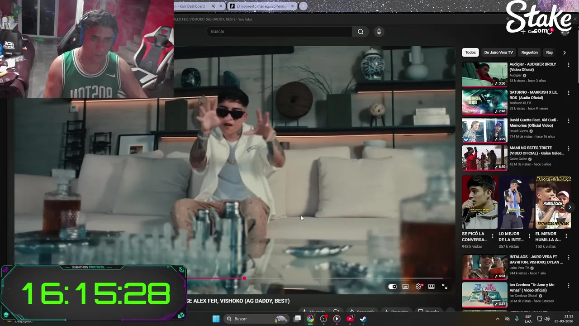Open video player settings gear
579x326 pixels.
(x=418, y=287)
